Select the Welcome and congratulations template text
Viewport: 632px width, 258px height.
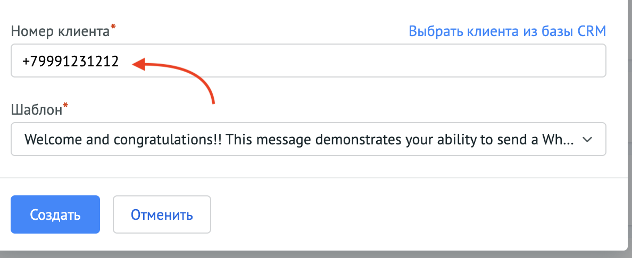coord(298,139)
